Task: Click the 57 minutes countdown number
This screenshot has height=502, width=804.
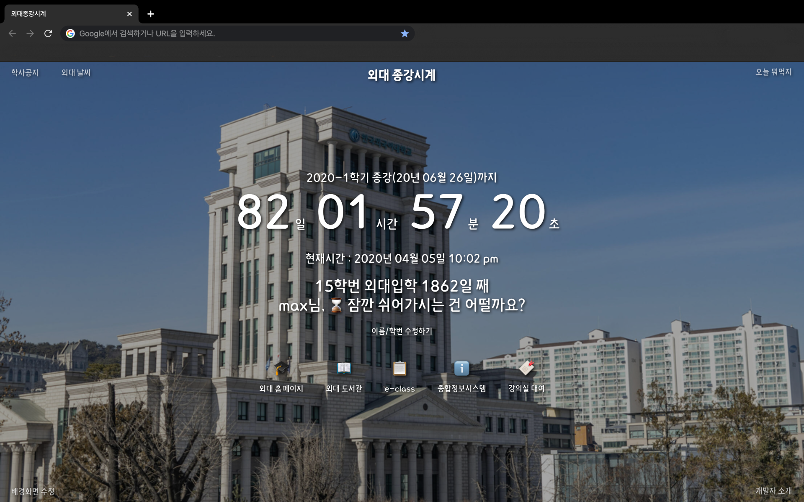Action: point(436,212)
